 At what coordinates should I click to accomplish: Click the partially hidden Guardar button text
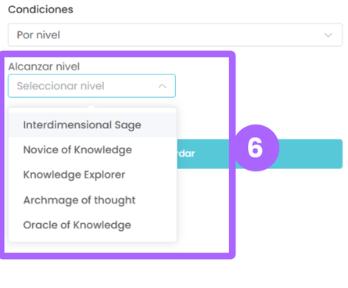pos(186,153)
